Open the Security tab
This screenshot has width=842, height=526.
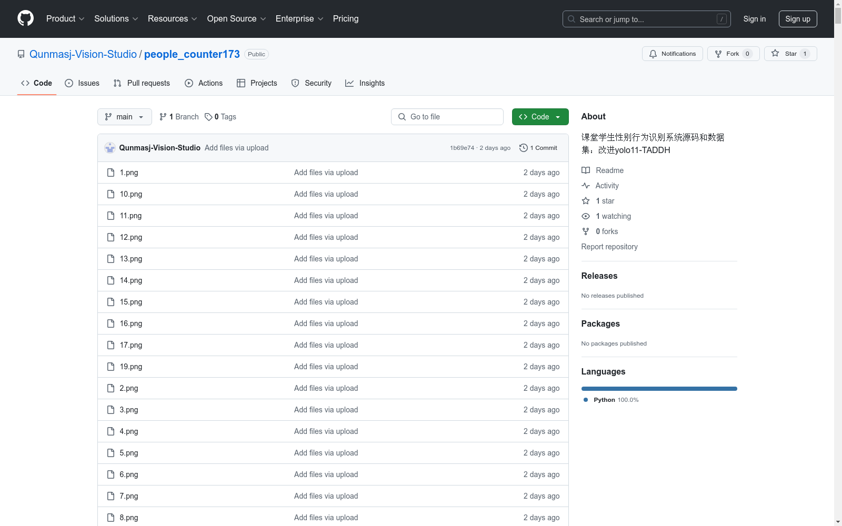point(312,83)
